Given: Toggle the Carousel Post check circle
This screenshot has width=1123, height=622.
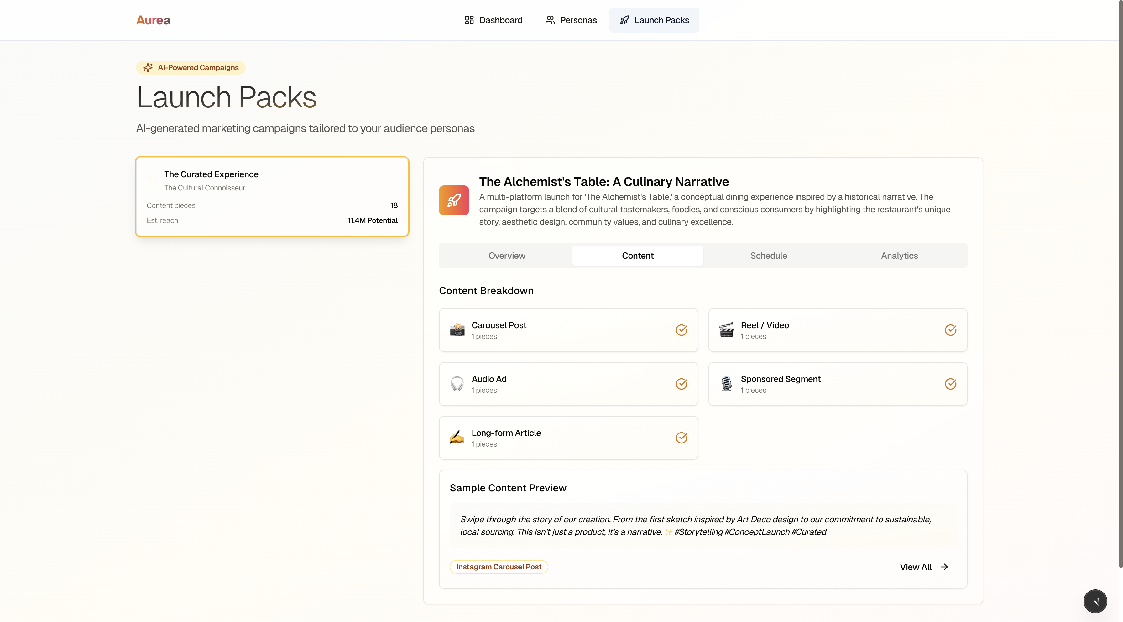Looking at the screenshot, I should click(682, 330).
